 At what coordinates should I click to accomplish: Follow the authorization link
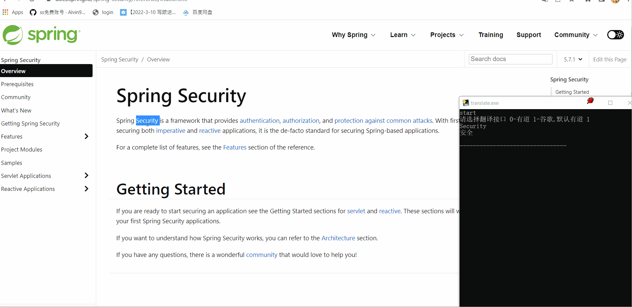301,120
